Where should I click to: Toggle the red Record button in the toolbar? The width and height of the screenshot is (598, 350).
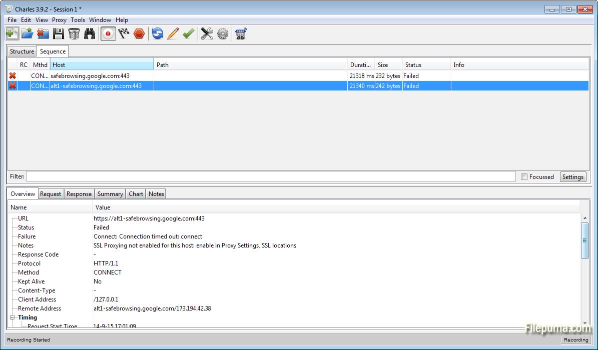point(108,33)
